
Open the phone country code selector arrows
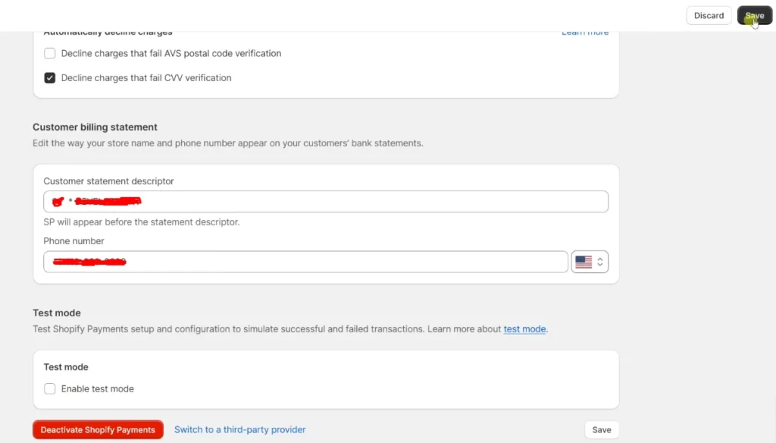(x=600, y=262)
